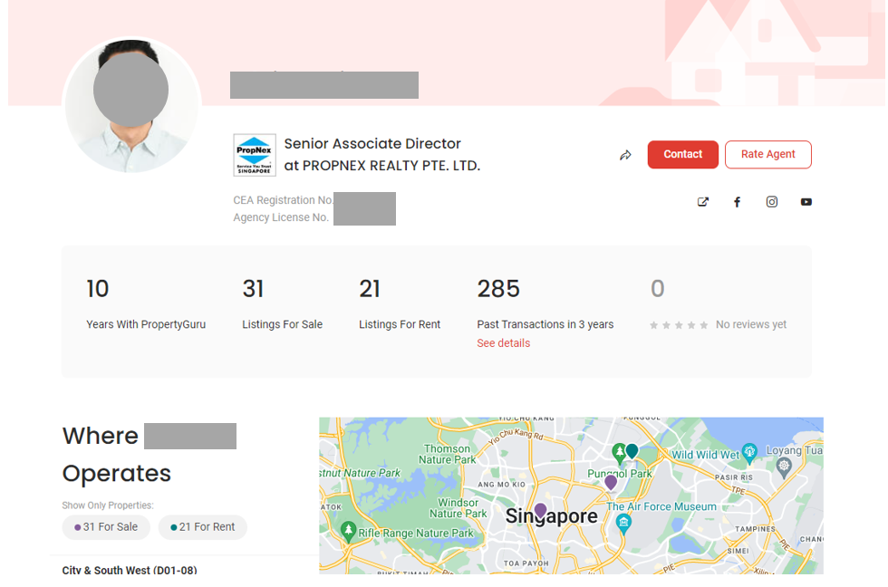Screen dimensions: 888x587
Task: Click the Rate Agent button
Action: [768, 155]
